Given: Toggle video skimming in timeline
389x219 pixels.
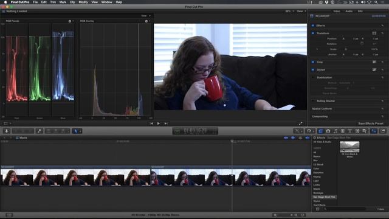Looking at the screenshot, I should [x=286, y=137].
